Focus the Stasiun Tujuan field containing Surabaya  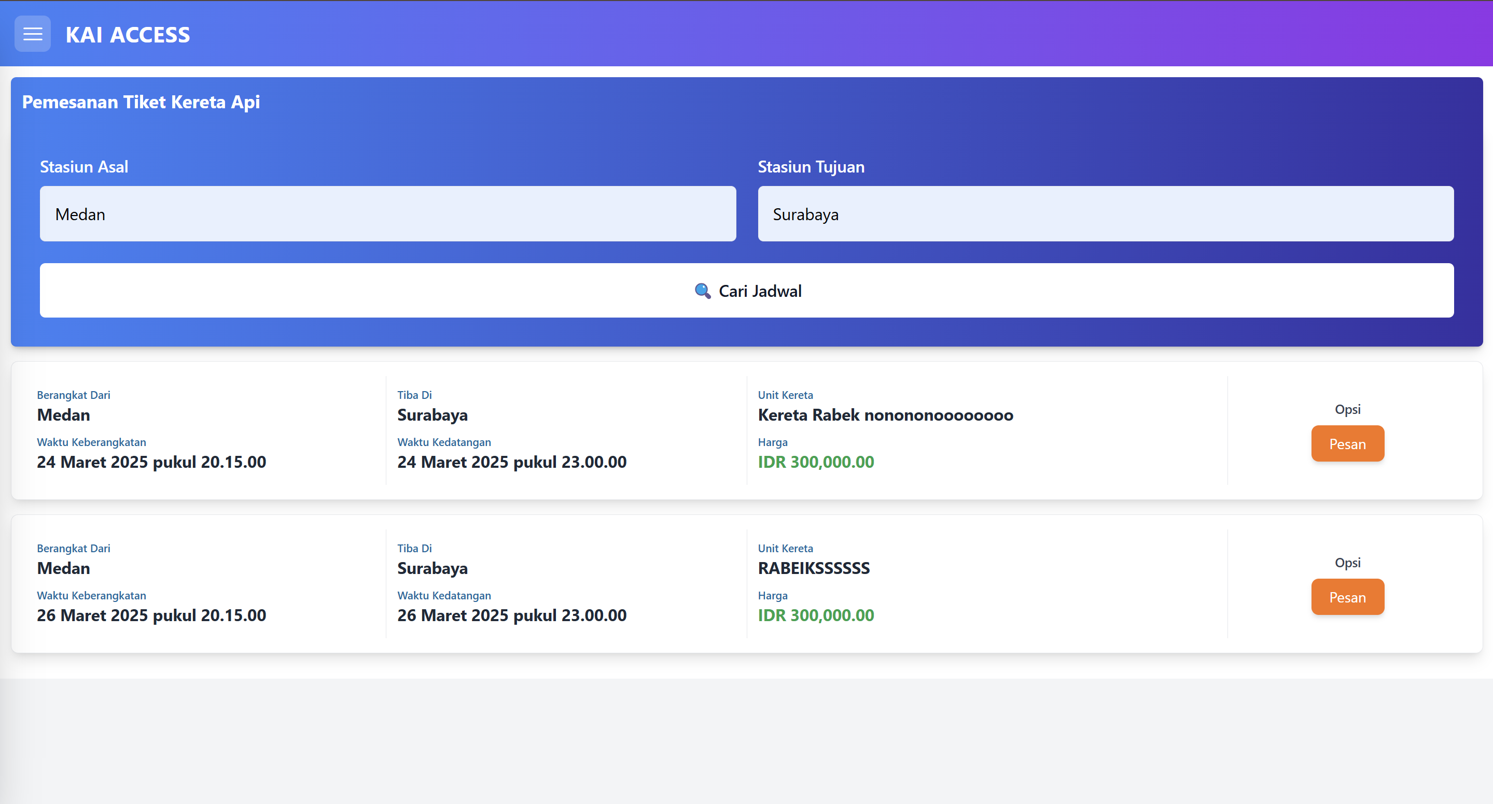pos(1105,214)
